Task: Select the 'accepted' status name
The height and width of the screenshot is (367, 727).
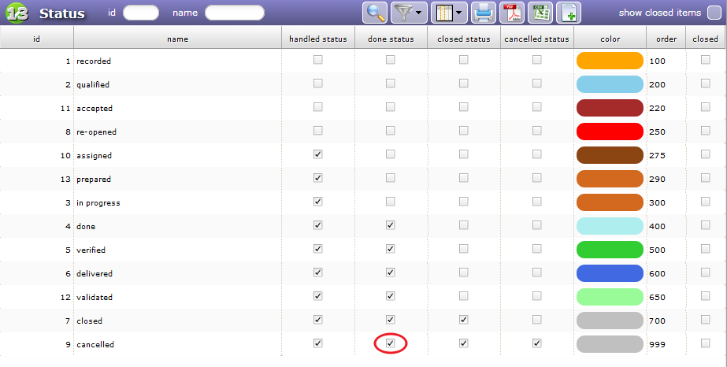Action: coord(95,109)
